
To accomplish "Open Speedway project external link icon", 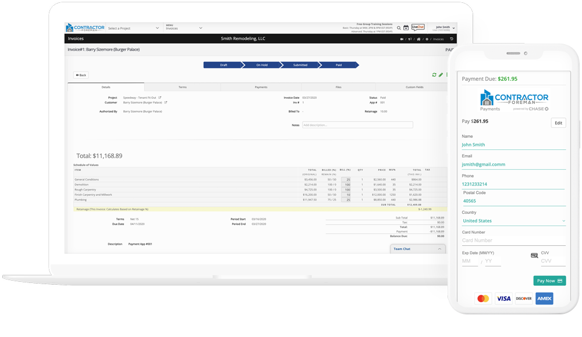I will click(x=160, y=98).
